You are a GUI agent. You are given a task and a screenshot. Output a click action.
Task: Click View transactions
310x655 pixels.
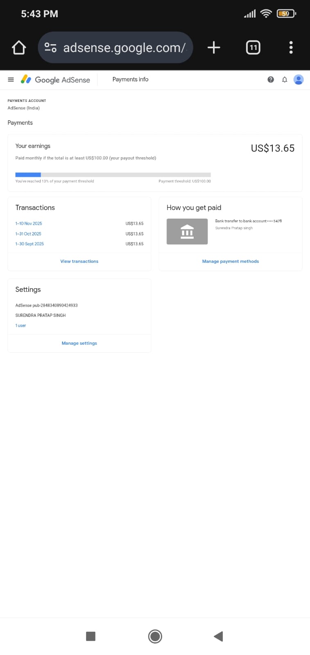coord(79,261)
